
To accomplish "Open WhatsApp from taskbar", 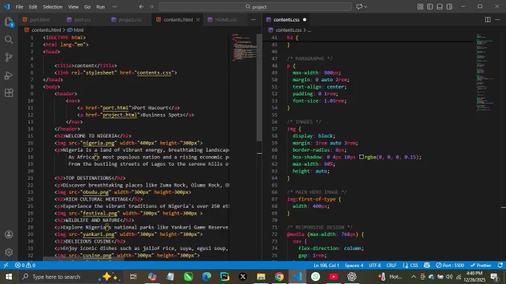I will [316, 277].
